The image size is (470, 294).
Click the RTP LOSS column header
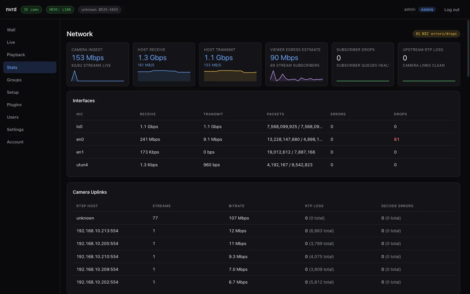[x=314, y=206]
